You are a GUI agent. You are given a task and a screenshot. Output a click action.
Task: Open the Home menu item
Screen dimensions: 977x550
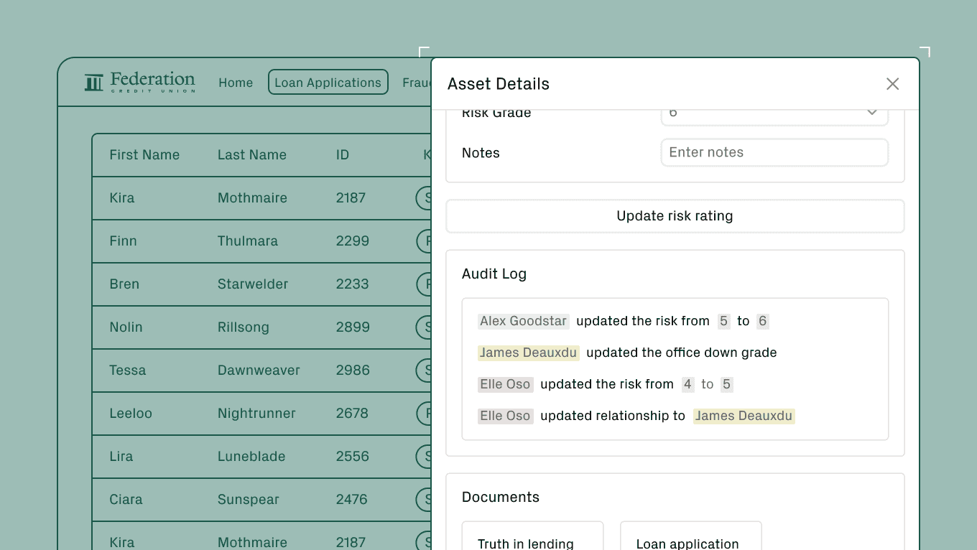click(236, 83)
